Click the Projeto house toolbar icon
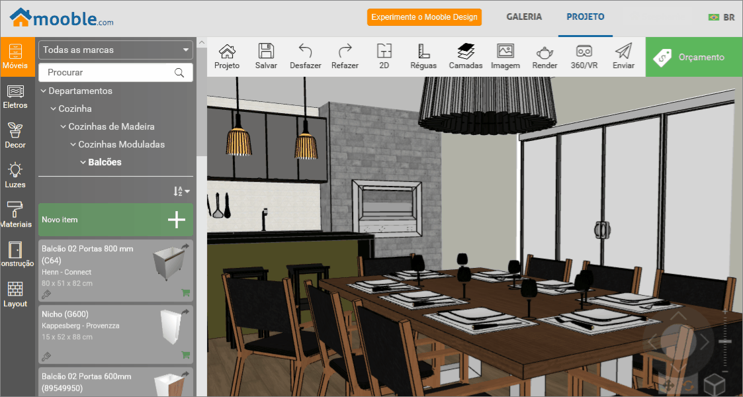The image size is (743, 397). [227, 57]
